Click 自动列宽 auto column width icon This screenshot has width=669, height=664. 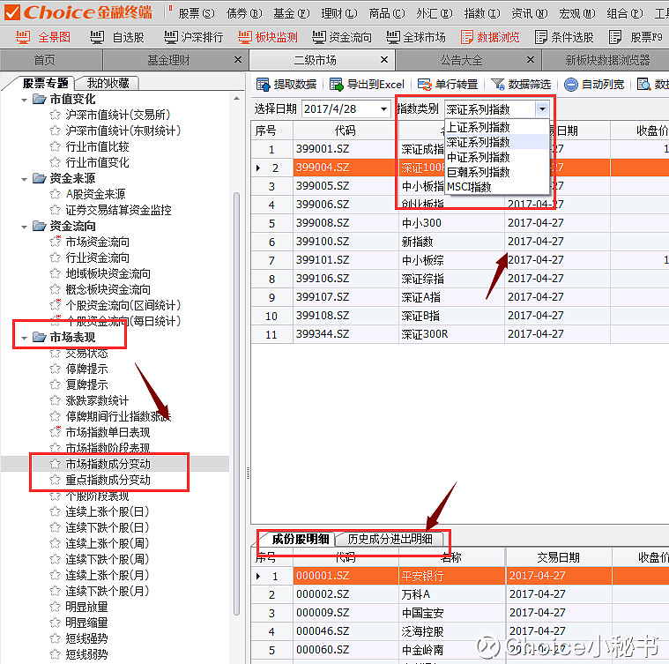[x=571, y=85]
